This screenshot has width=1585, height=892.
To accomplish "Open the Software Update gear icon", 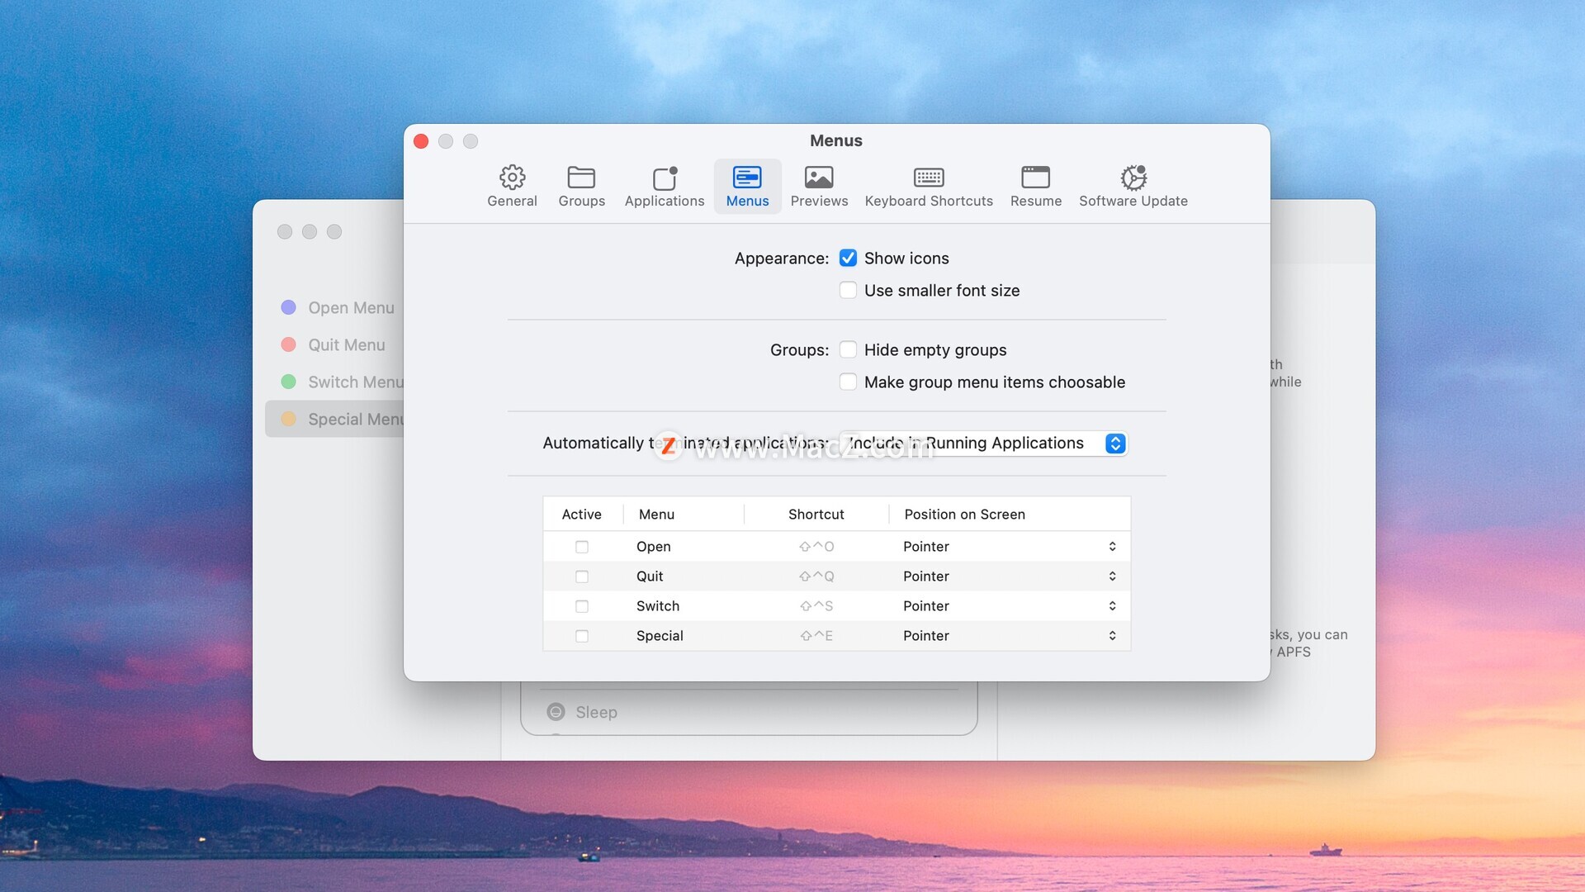I will pos(1133,178).
